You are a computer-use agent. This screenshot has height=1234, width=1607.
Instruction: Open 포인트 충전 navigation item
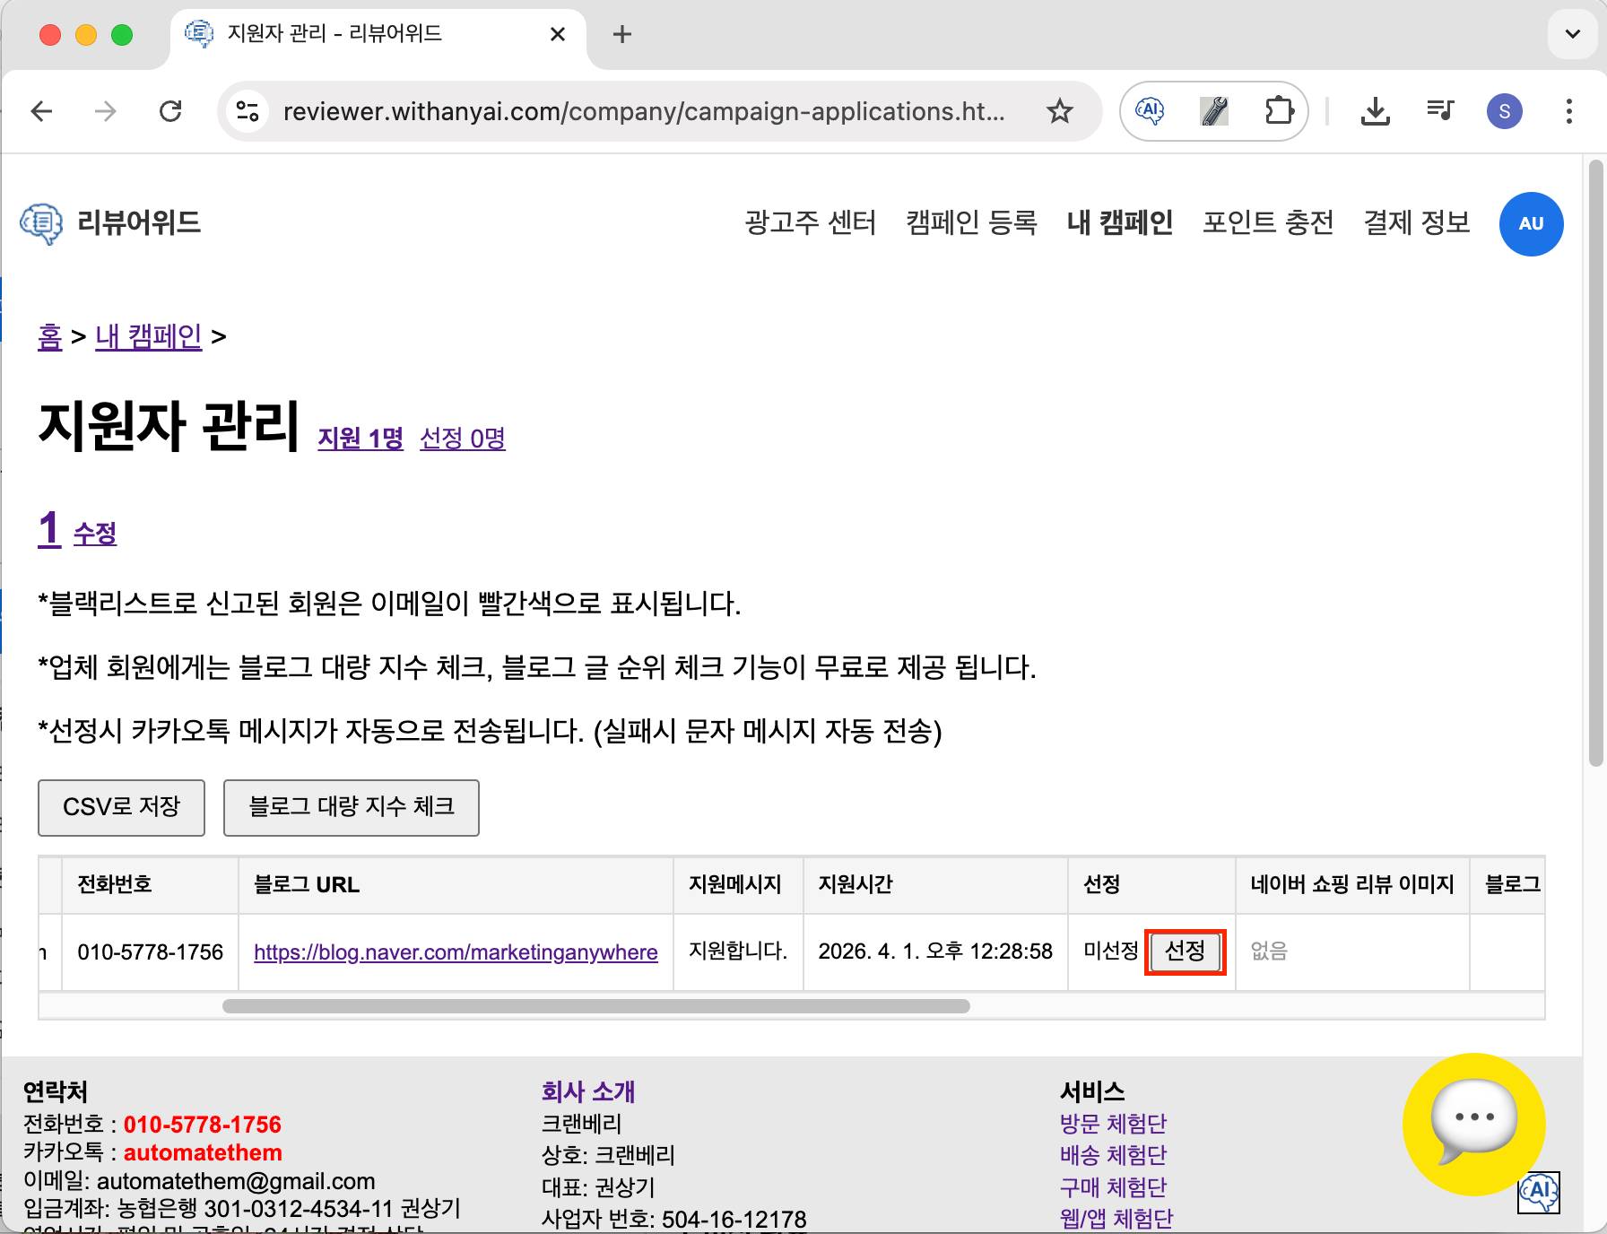1267,222
